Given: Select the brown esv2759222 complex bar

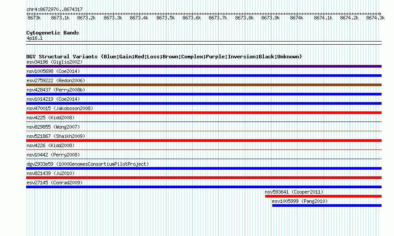Looking at the screenshot, I should pyautogui.click(x=204, y=85).
